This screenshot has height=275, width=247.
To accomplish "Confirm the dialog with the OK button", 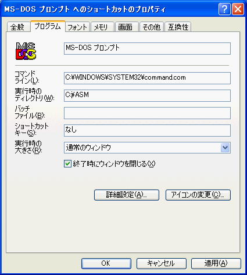I will click(106, 263).
